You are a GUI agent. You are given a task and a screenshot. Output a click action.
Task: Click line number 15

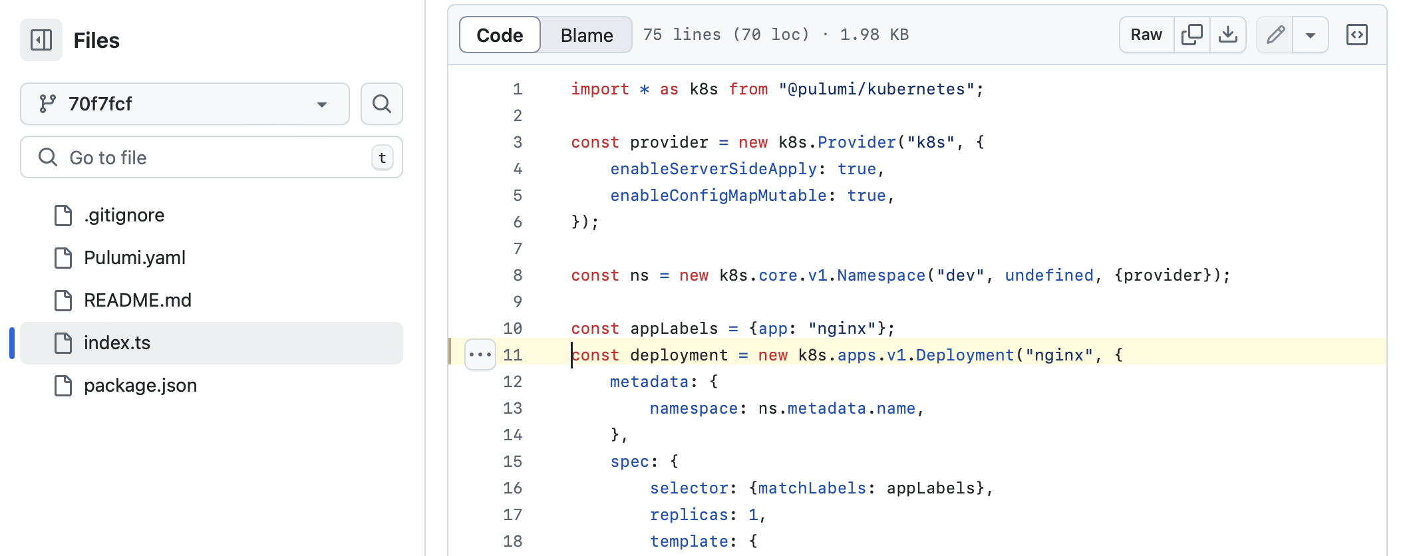(513, 462)
